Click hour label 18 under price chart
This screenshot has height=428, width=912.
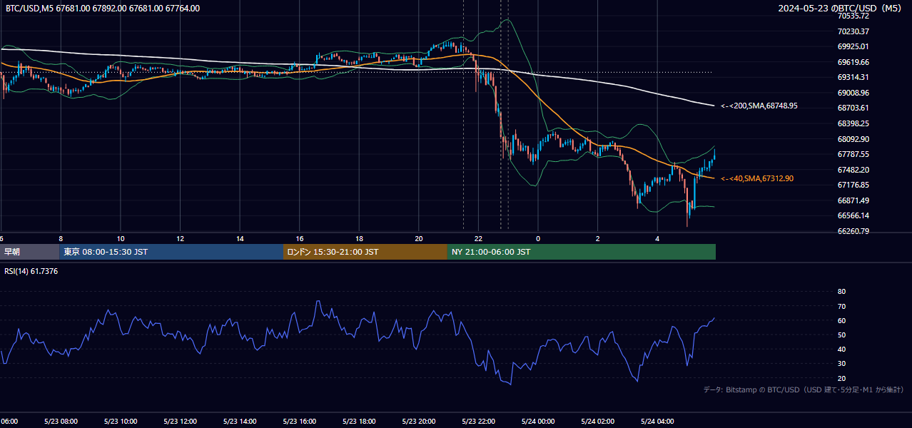359,238
